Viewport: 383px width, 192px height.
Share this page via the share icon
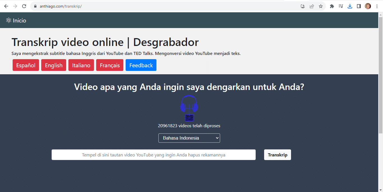[x=312, y=6]
